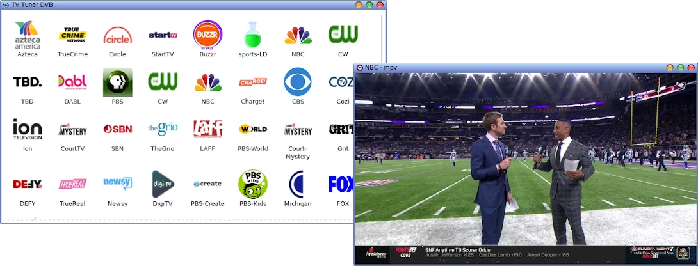The image size is (698, 266).
Task: Close the NBC - mpv window
Action: click(691, 67)
